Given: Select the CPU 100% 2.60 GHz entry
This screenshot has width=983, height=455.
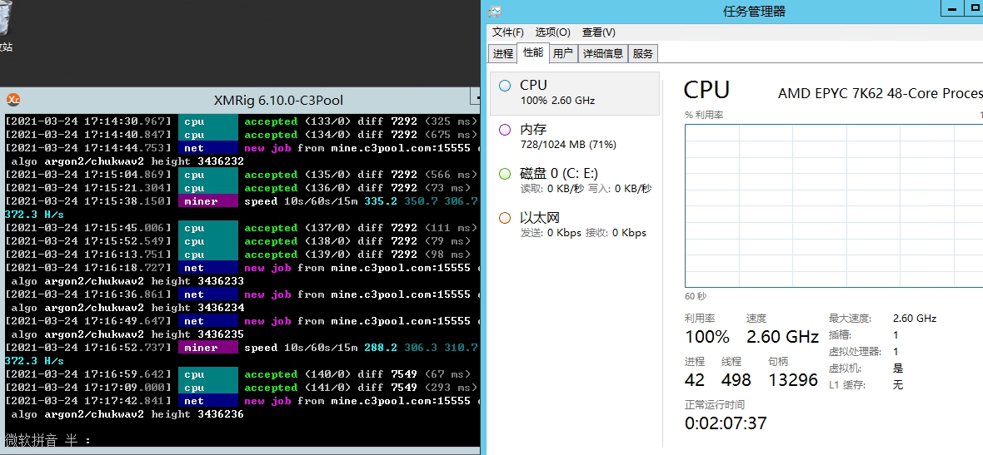Looking at the screenshot, I should pos(574,92).
